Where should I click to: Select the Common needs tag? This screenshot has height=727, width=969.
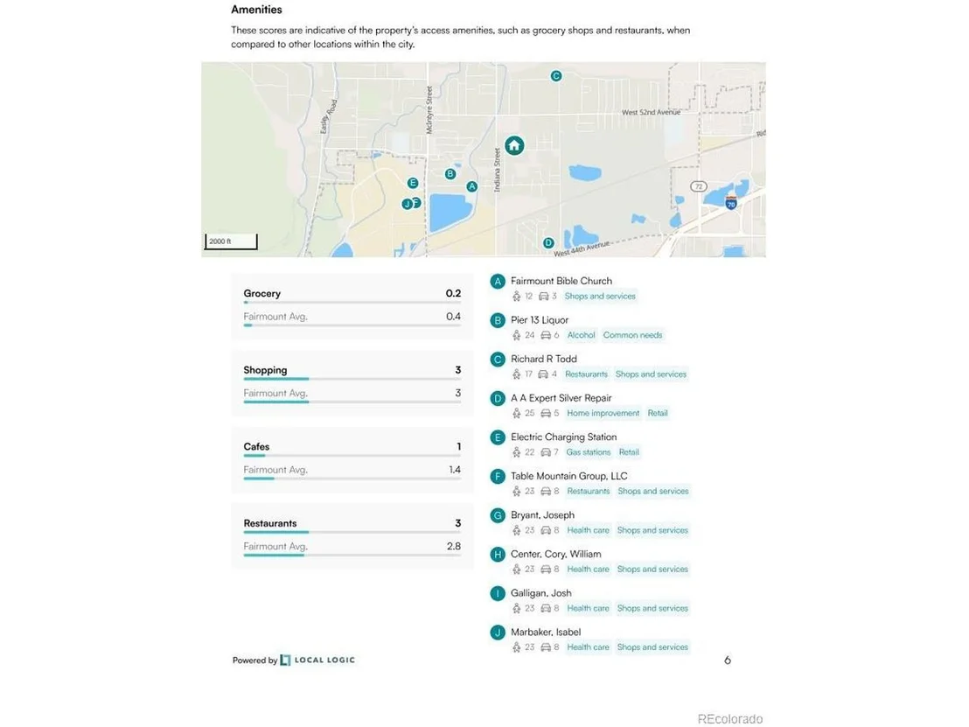pyautogui.click(x=633, y=335)
